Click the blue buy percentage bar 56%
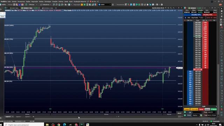 point(193,15)
